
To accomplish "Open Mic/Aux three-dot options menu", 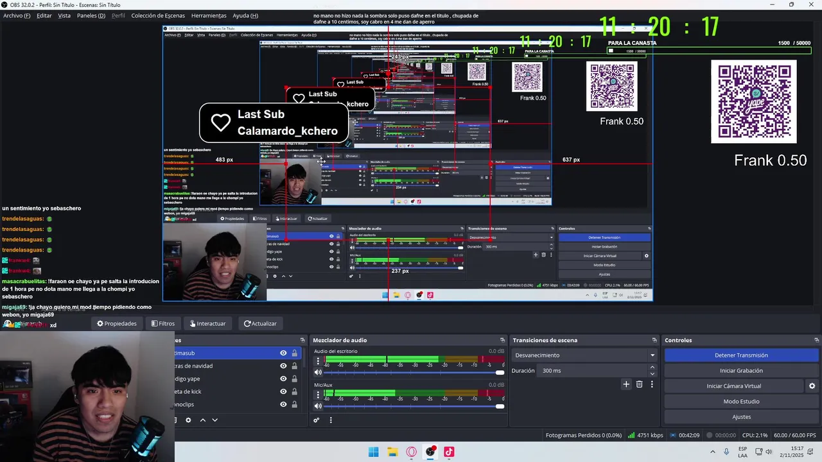I will click(317, 395).
